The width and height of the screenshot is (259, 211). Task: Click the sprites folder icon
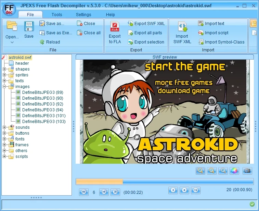click(x=11, y=75)
